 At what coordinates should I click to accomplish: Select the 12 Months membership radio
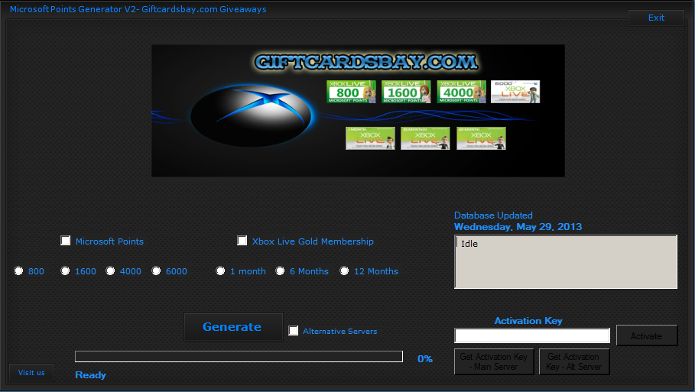(x=344, y=271)
